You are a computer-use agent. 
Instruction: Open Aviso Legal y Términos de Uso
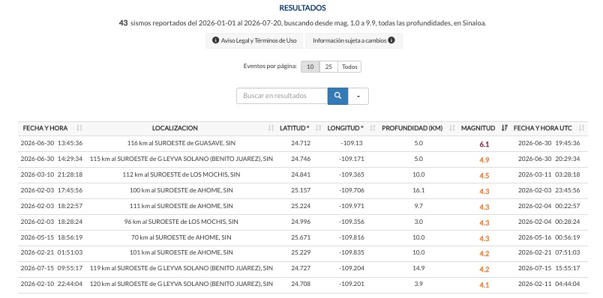point(254,40)
